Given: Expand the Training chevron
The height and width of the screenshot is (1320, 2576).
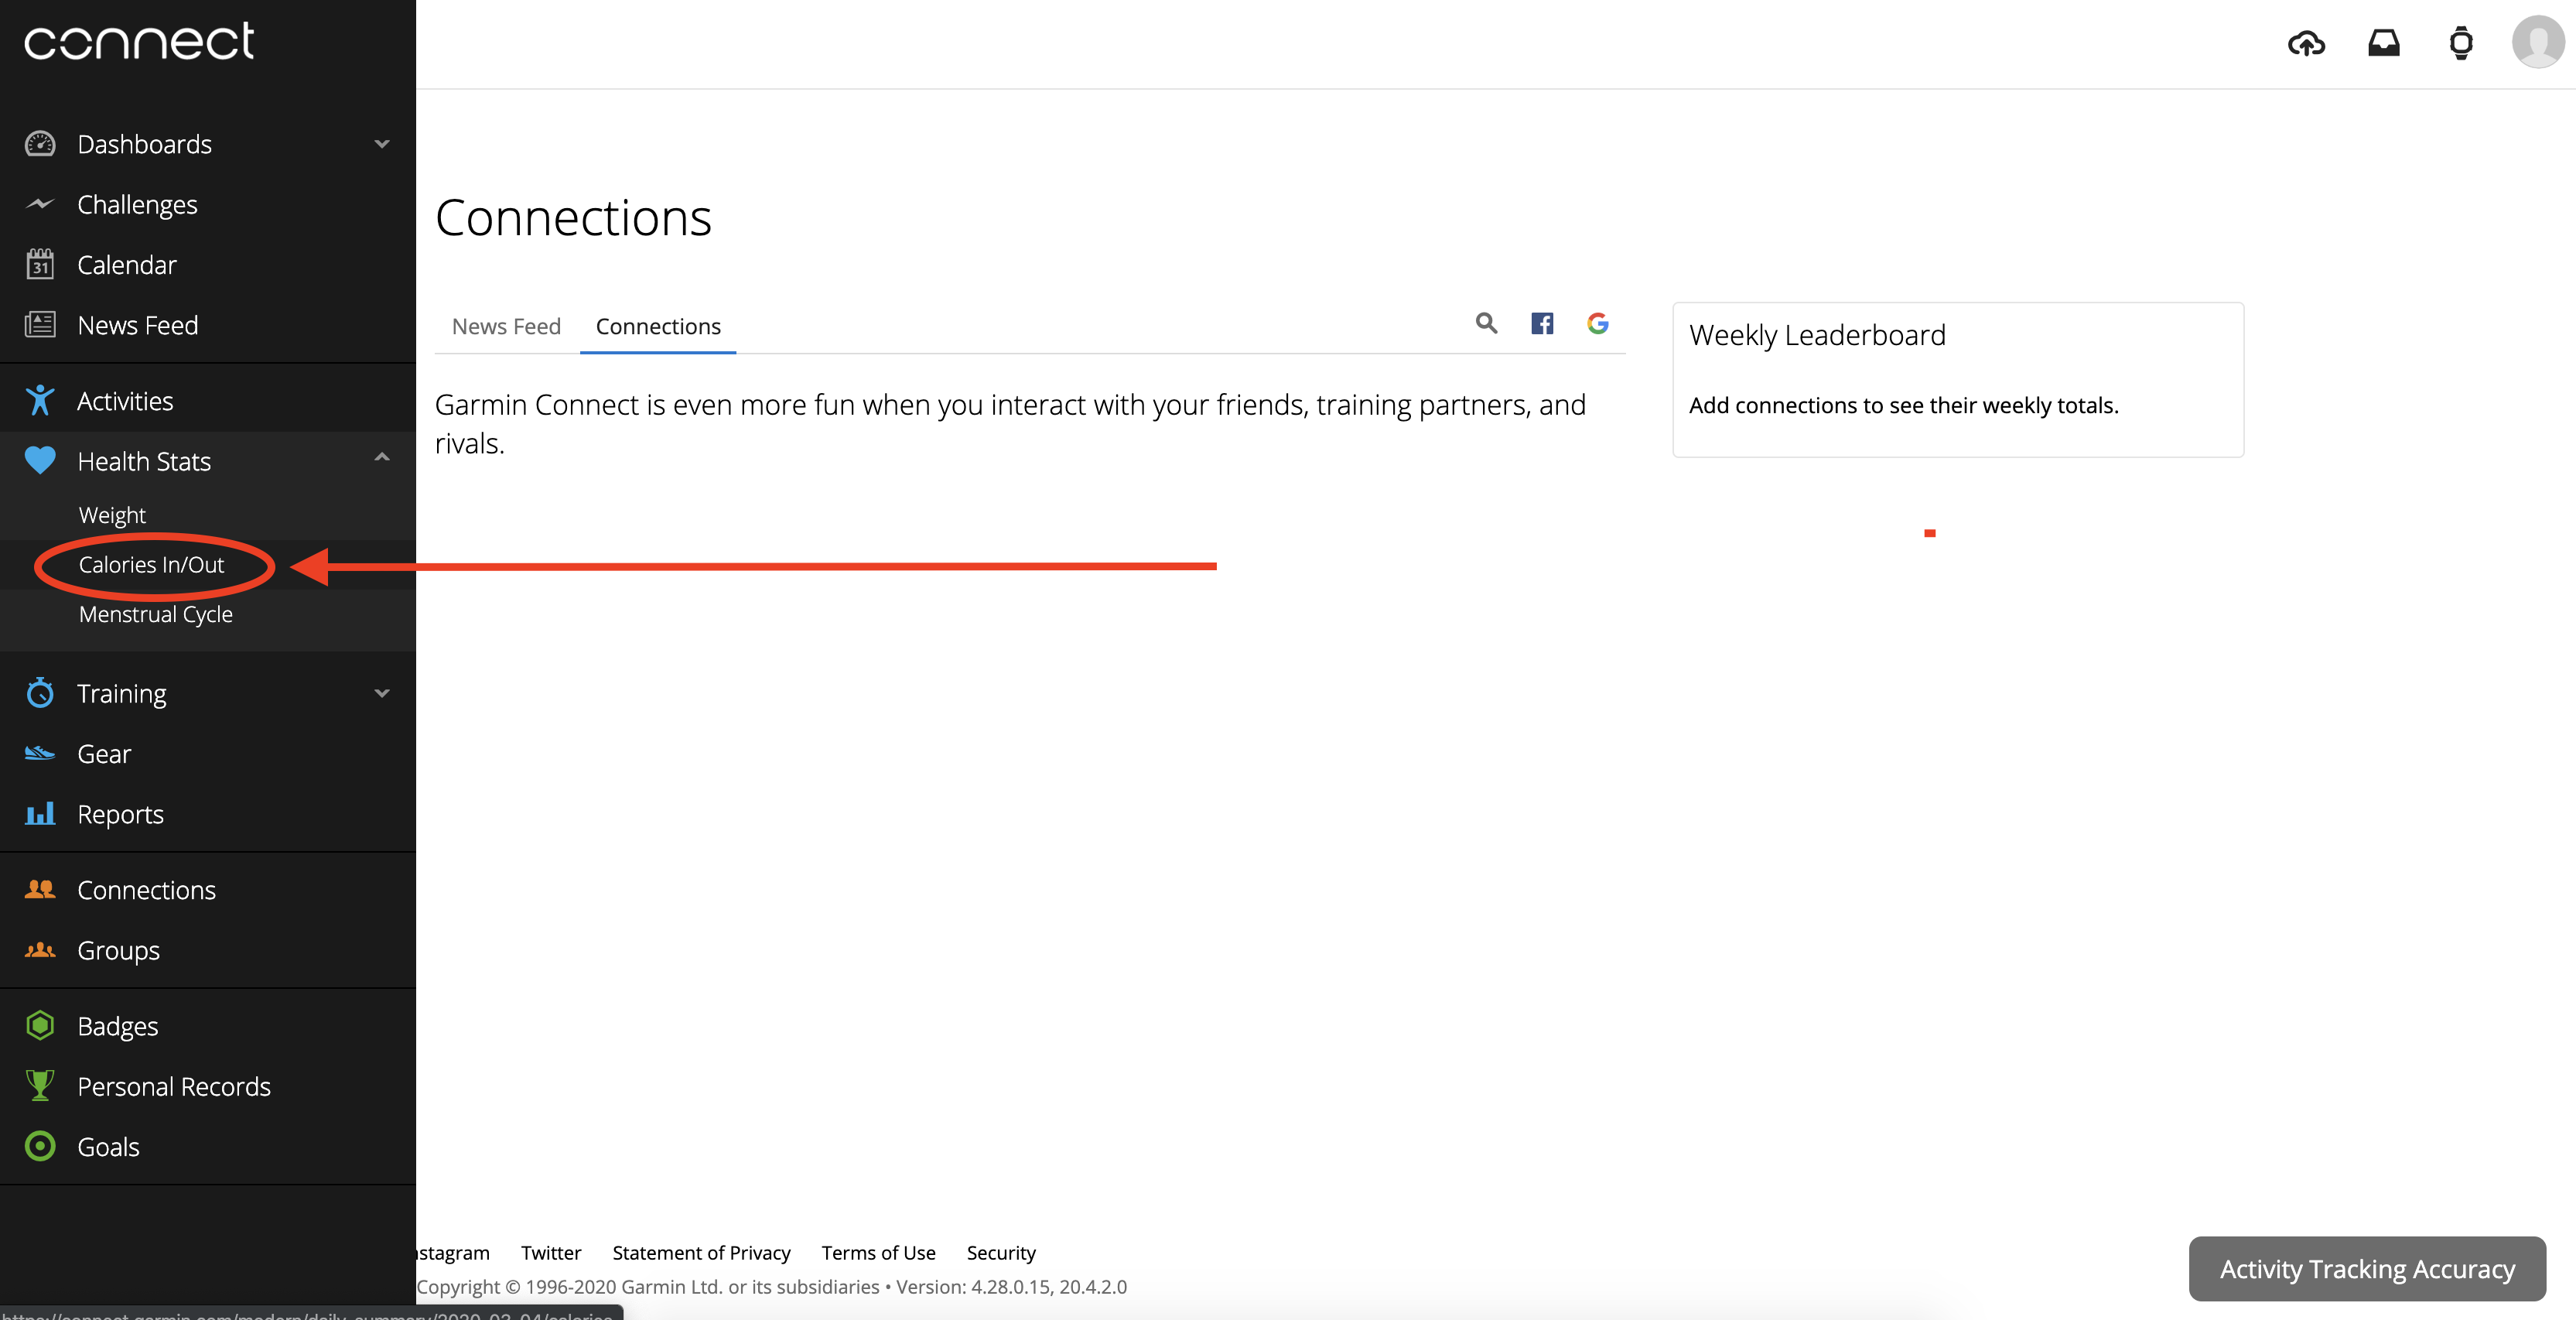Looking at the screenshot, I should pos(382,693).
